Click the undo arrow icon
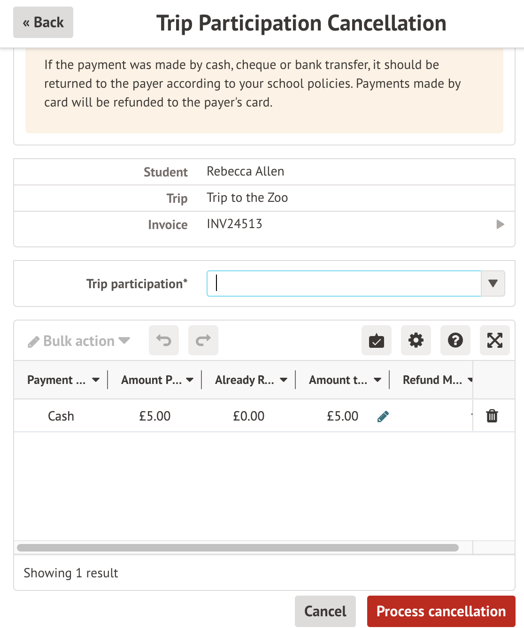The width and height of the screenshot is (524, 628). coord(164,340)
